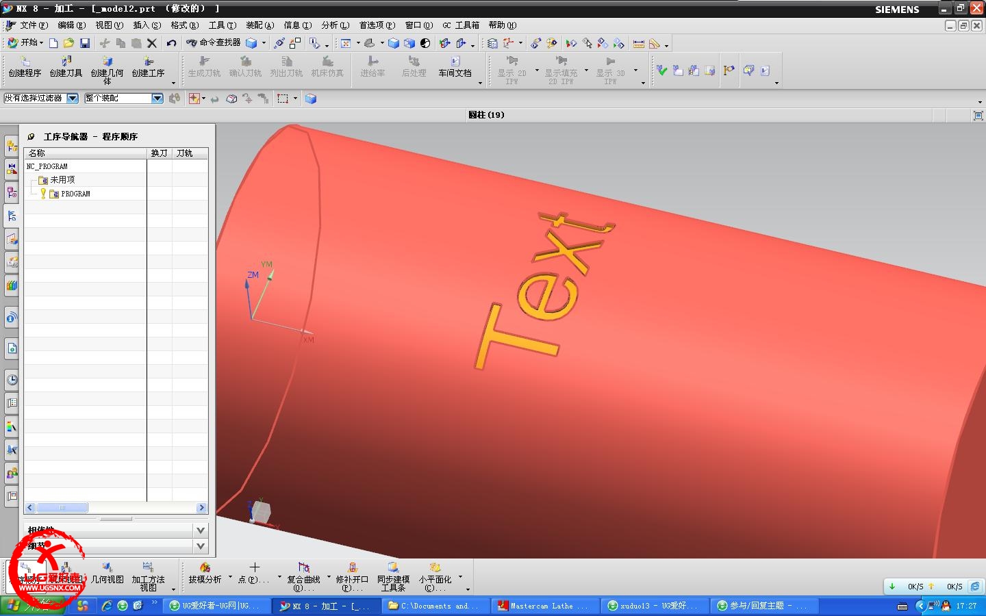Click 创建程序 create program
Viewport: 986px width, 616px height.
click(25, 68)
